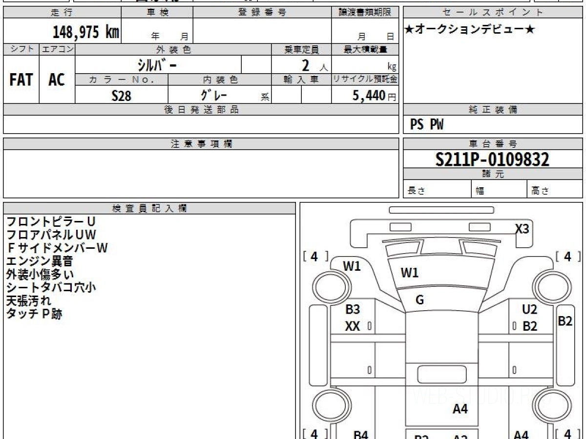The width and height of the screenshot is (586, 439).
Task: Select the リサイクル預託金 header
Action: coord(365,80)
